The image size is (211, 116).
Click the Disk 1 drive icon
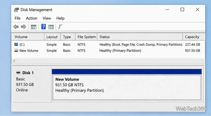(18, 73)
